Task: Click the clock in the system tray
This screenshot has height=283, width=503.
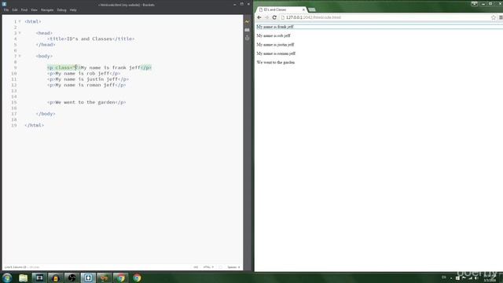Action: tap(490, 277)
